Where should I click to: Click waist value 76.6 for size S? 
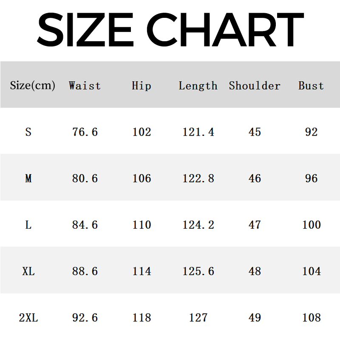(85, 132)
